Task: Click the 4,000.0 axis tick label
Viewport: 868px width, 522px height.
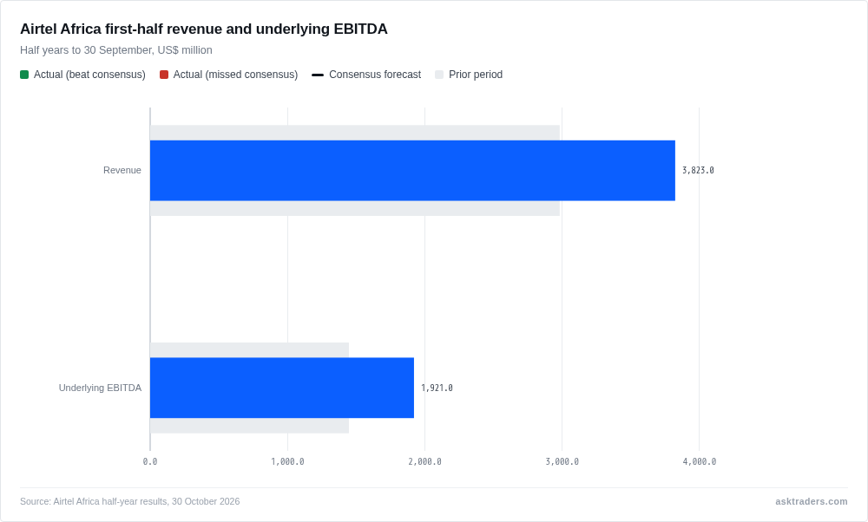Action: 699,461
